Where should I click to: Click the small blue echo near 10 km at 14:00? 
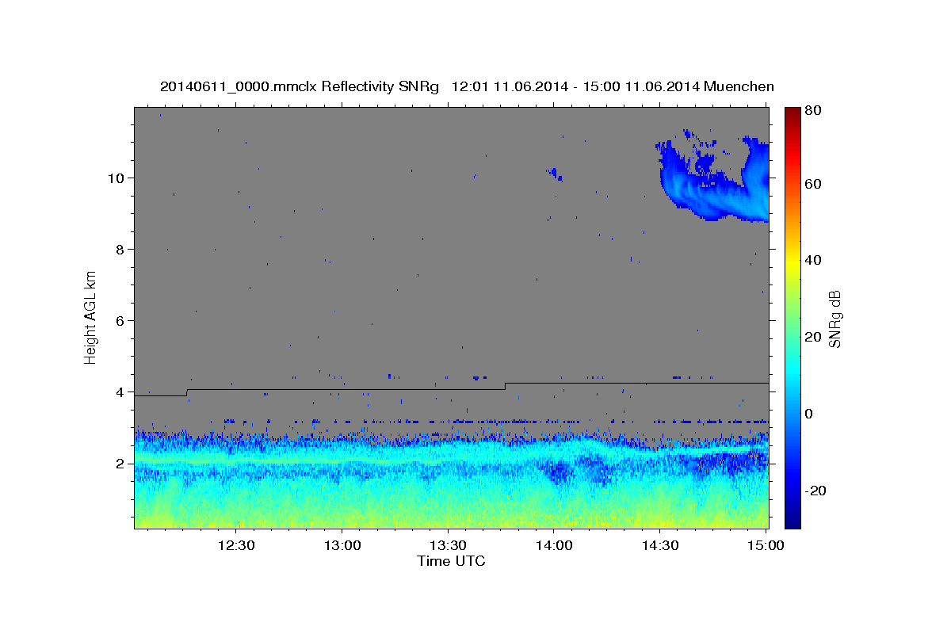click(x=554, y=173)
